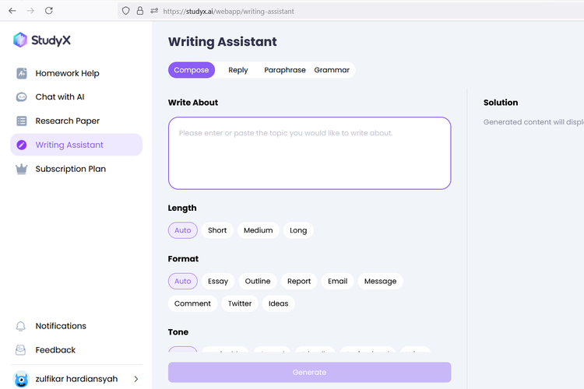The width and height of the screenshot is (584, 389).
Task: Switch to the Reply tab
Action: 238,70
